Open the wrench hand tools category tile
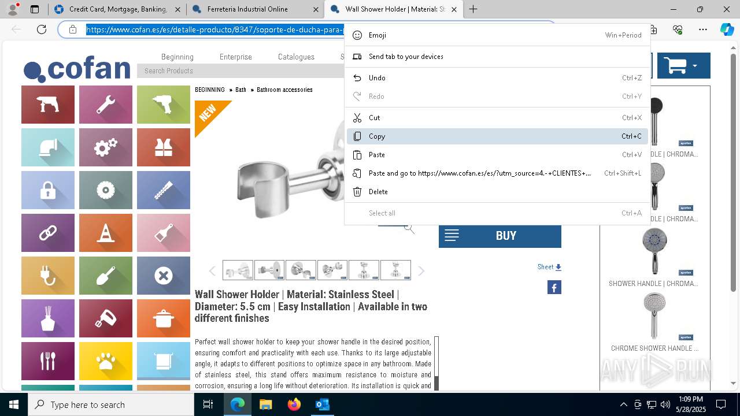Image resolution: width=740 pixels, height=416 pixels. coord(106,105)
